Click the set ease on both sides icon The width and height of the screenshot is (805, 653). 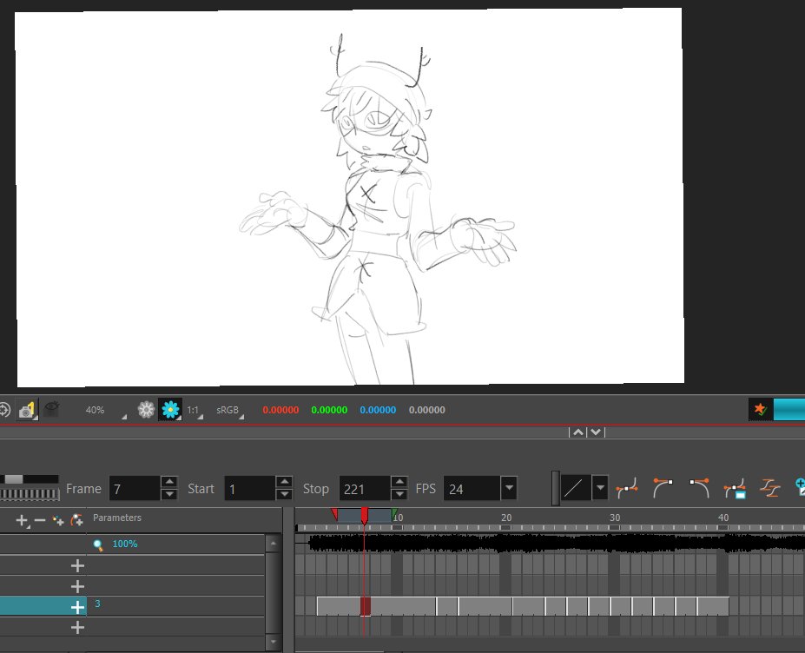(627, 488)
